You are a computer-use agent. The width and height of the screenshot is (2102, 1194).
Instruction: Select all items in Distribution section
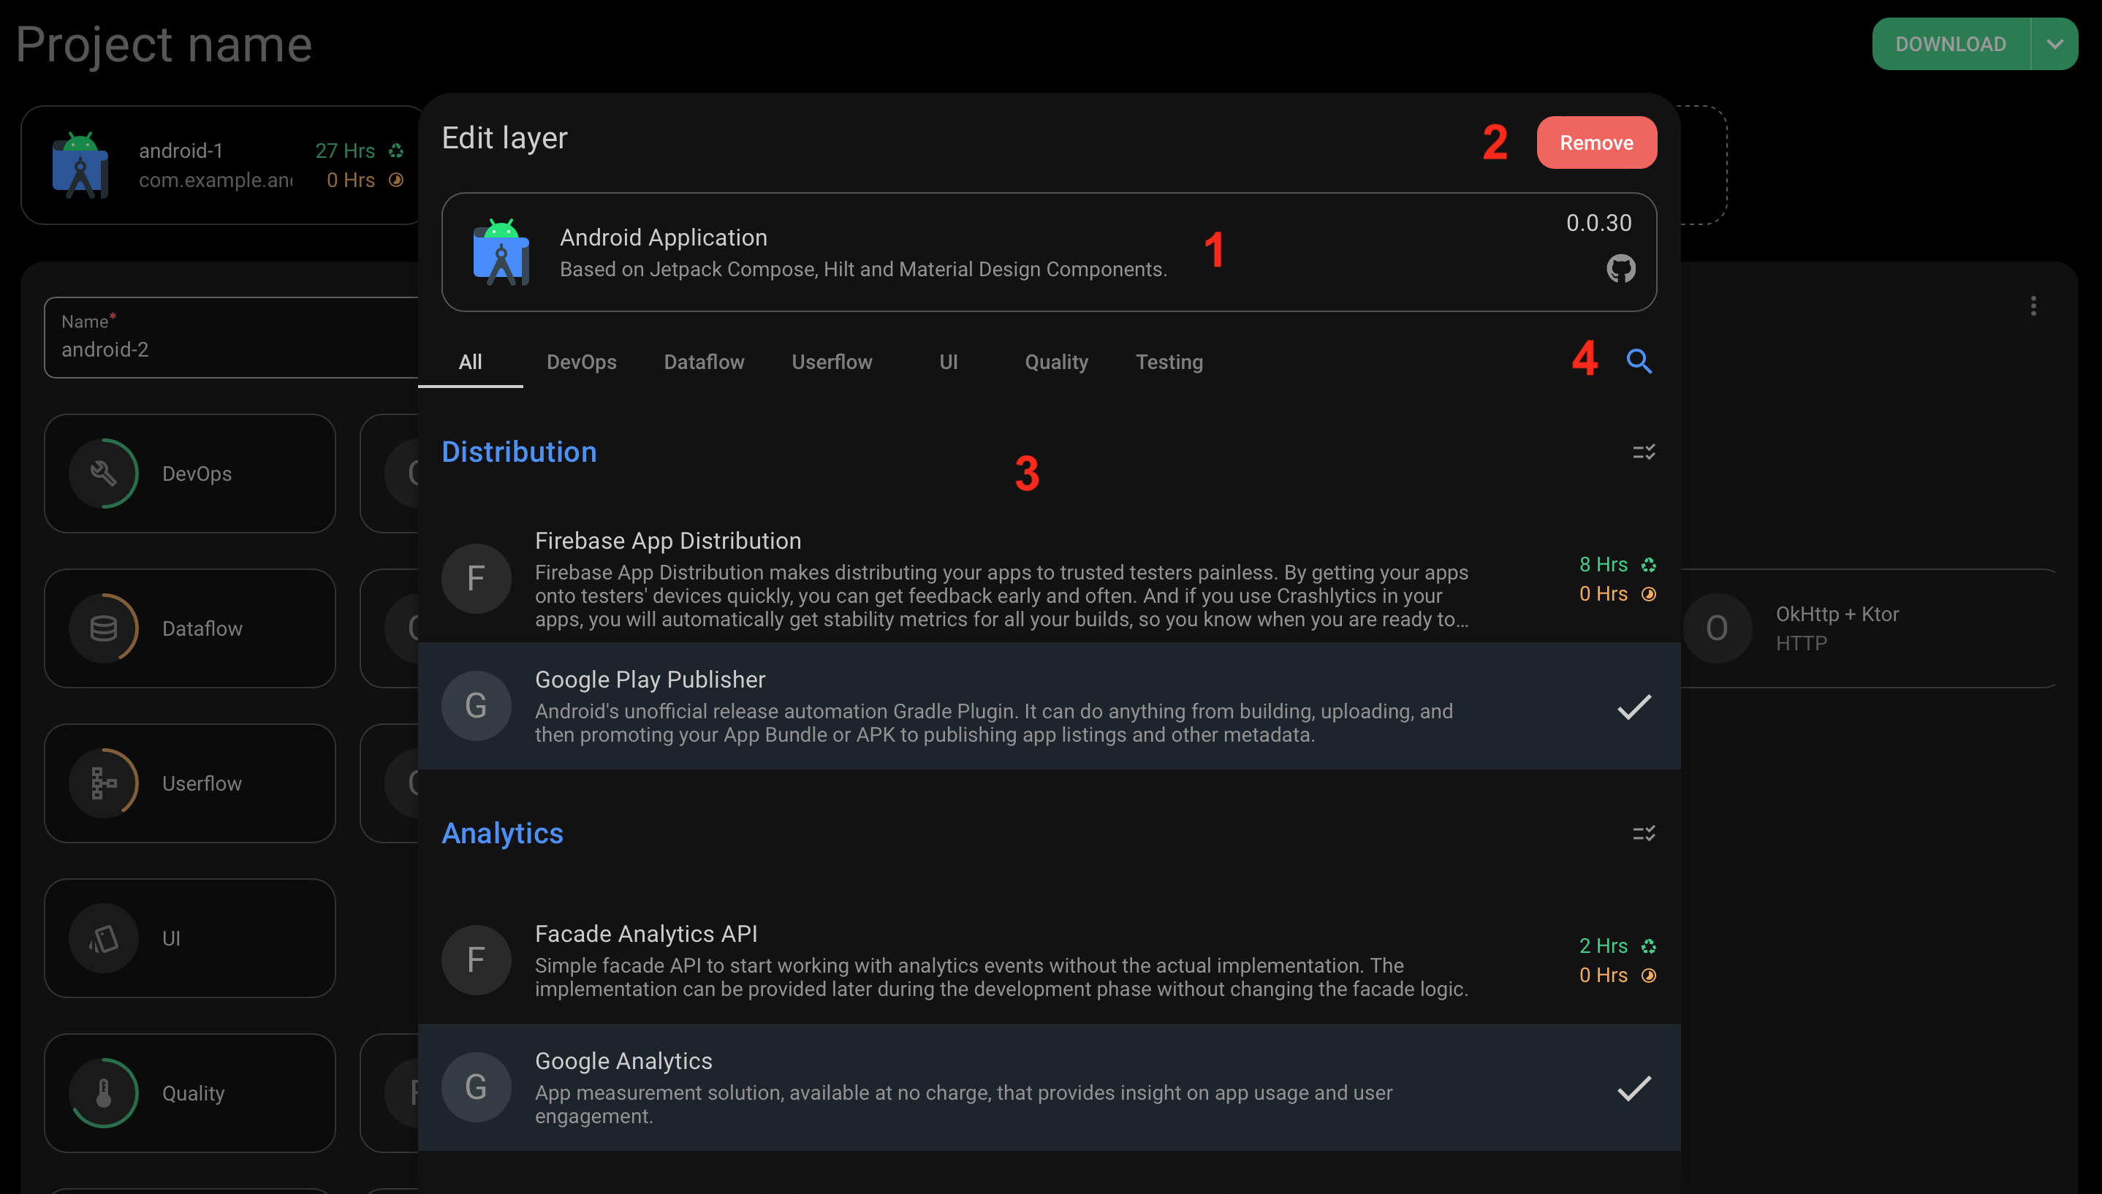[1644, 452]
